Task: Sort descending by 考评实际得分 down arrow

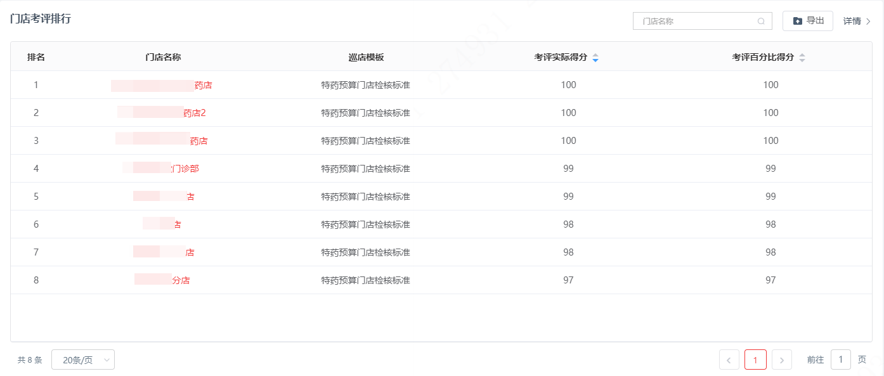Action: [x=595, y=61]
